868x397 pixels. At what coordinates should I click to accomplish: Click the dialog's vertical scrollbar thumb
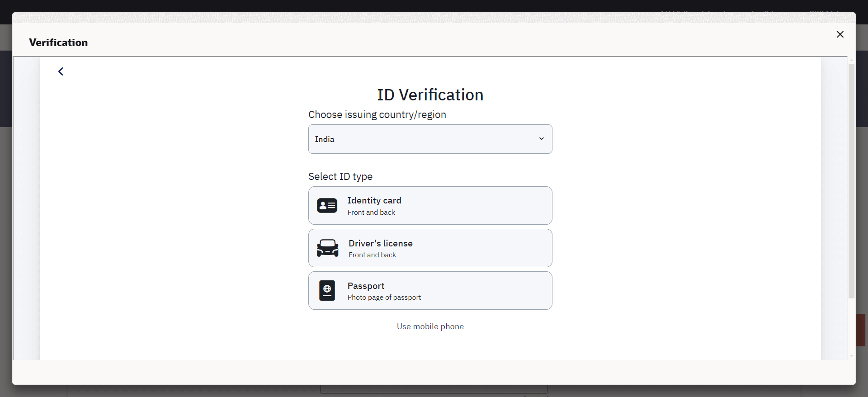pyautogui.click(x=851, y=181)
